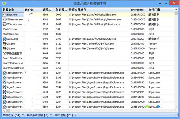Click the KGDaemon.exe process name

pos(14,19)
